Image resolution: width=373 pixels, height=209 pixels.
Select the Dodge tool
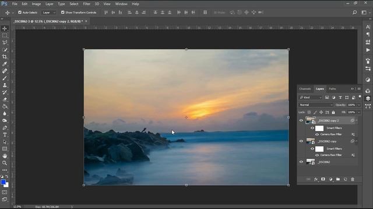[x=5, y=121]
